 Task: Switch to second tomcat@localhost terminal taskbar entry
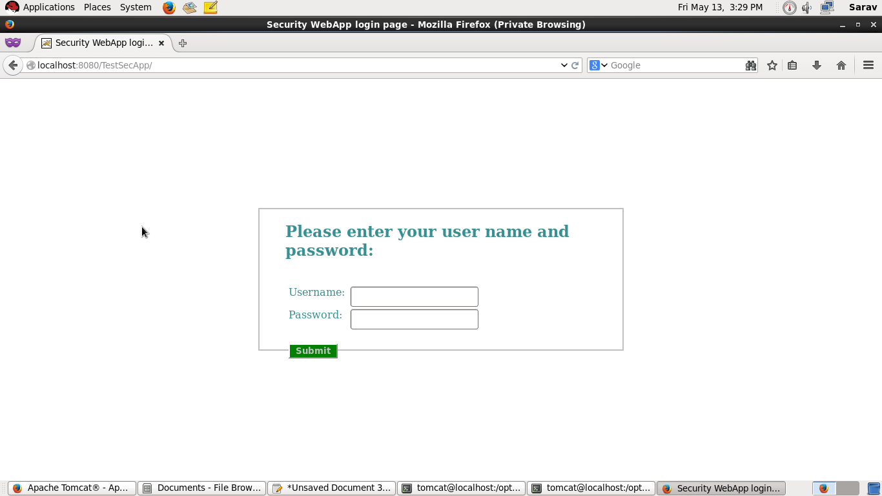(x=591, y=488)
